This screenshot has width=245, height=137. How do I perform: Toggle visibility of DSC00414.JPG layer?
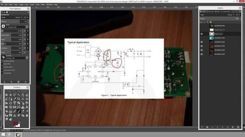click(202, 46)
